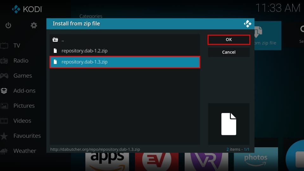Open the Pictures section
The image size is (304, 171).
(x=24, y=106)
